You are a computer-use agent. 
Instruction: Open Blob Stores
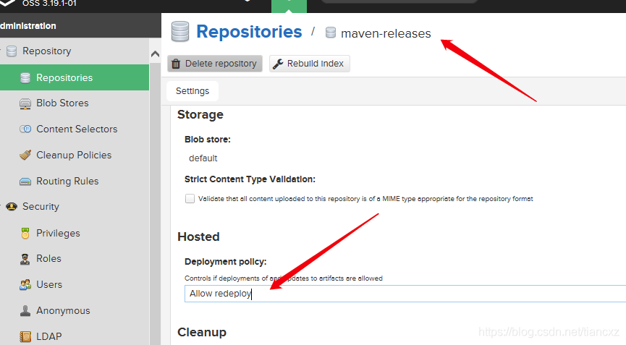[x=62, y=103]
